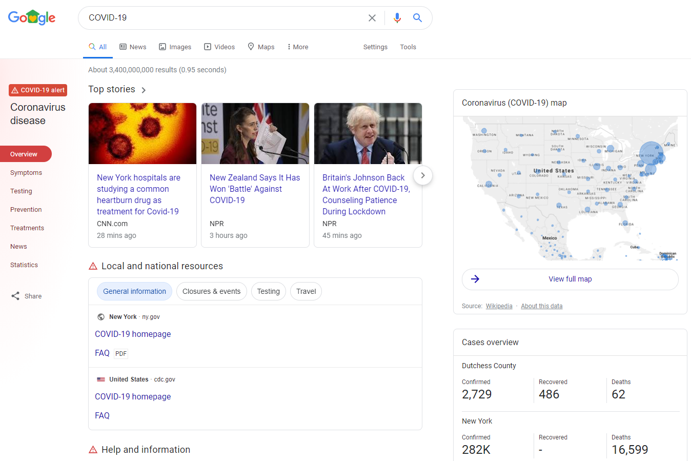This screenshot has height=461, width=691.
Task: Click the Local and national resources heading
Action: click(x=162, y=266)
